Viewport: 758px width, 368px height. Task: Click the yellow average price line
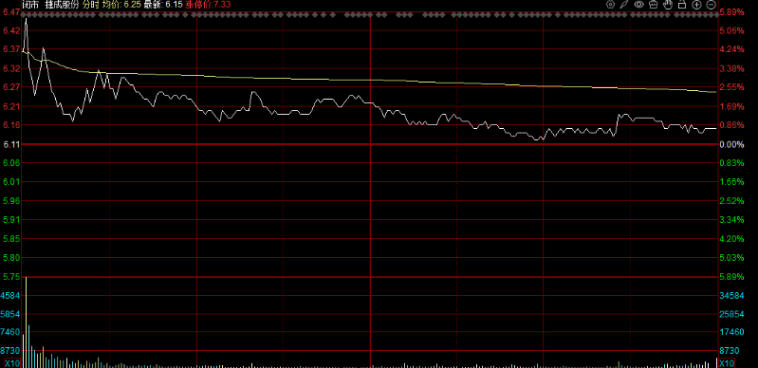[x=370, y=80]
